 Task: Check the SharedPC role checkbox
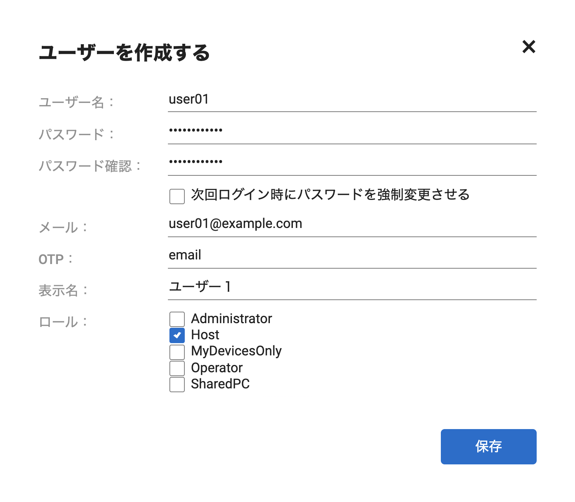[177, 384]
